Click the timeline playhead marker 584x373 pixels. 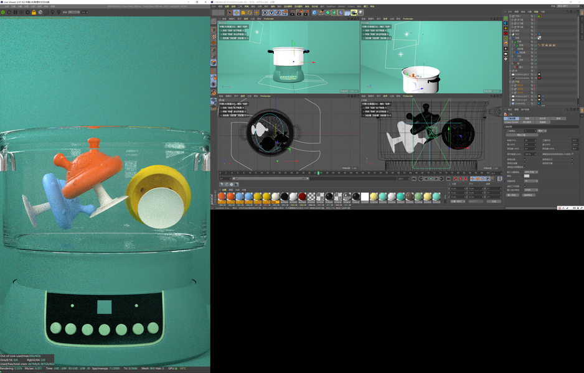[318, 173]
